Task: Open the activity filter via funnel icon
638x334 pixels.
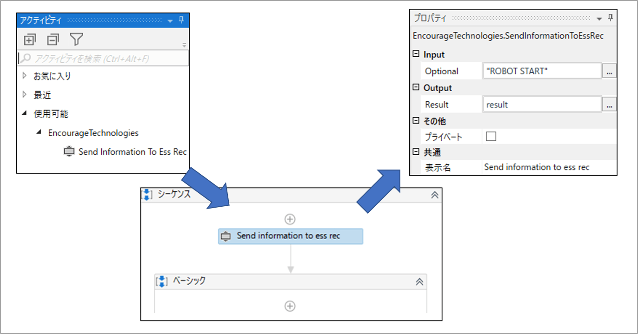Action: coord(77,39)
